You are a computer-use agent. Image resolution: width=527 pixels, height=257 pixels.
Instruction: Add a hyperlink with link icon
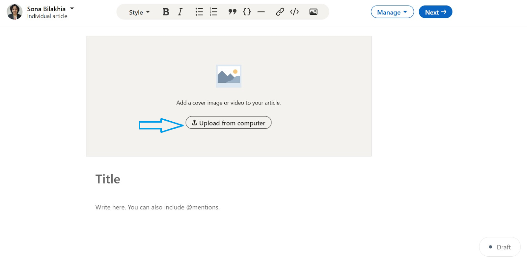(280, 12)
